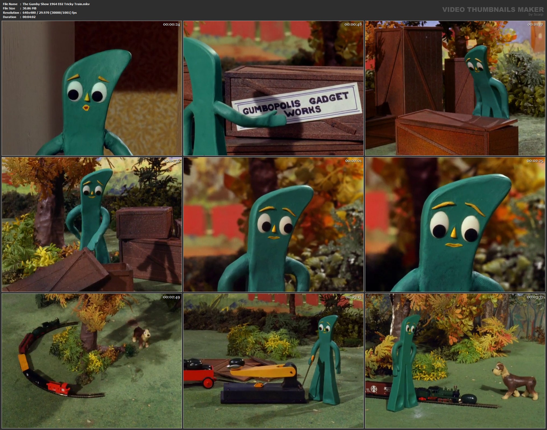This screenshot has width=547, height=430.
Task: Click the file size value '30.86 MB'
Action: point(30,8)
